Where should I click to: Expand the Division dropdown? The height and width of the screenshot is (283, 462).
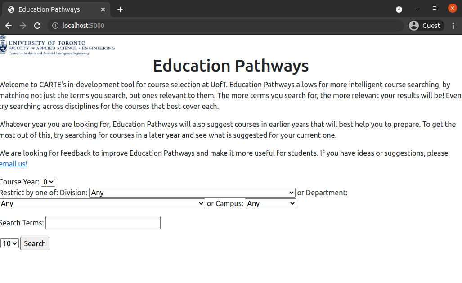[192, 193]
